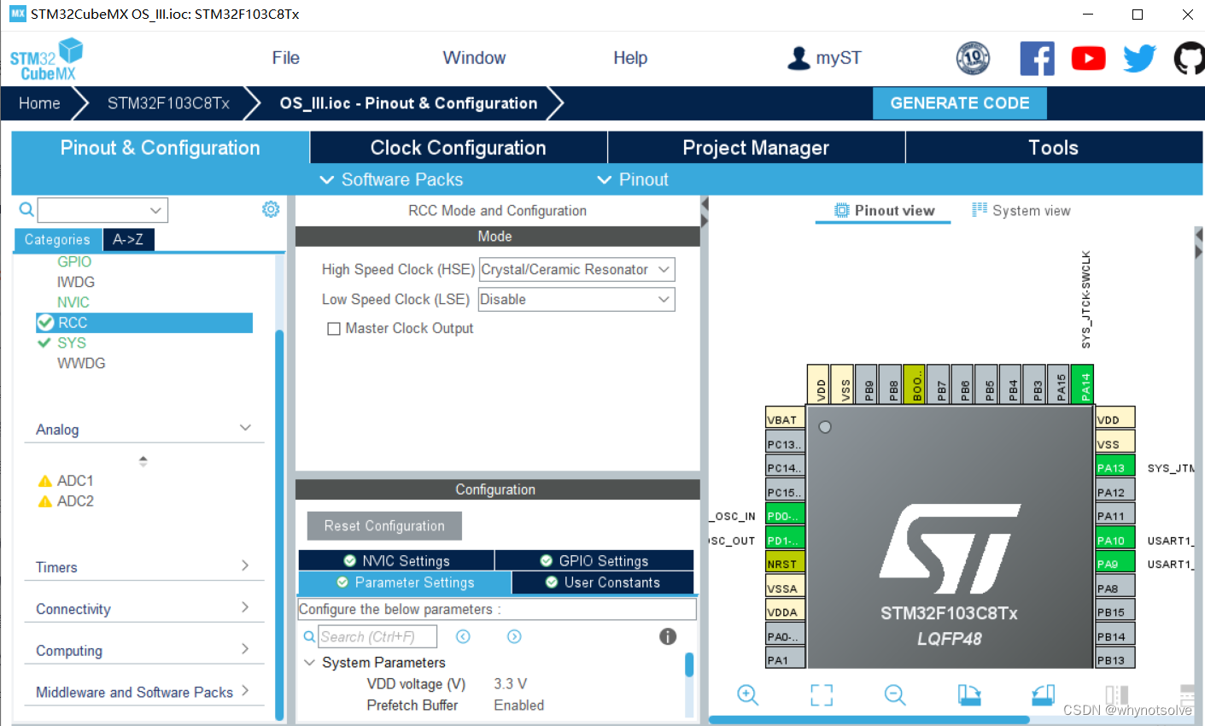Viewport: 1205px width, 726px height.
Task: Open the Twitter icon link
Action: point(1139,58)
